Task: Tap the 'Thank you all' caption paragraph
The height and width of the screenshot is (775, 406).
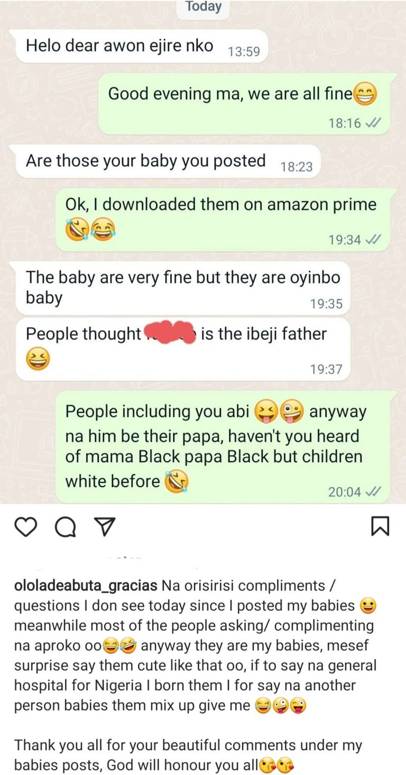Action: 188,755
